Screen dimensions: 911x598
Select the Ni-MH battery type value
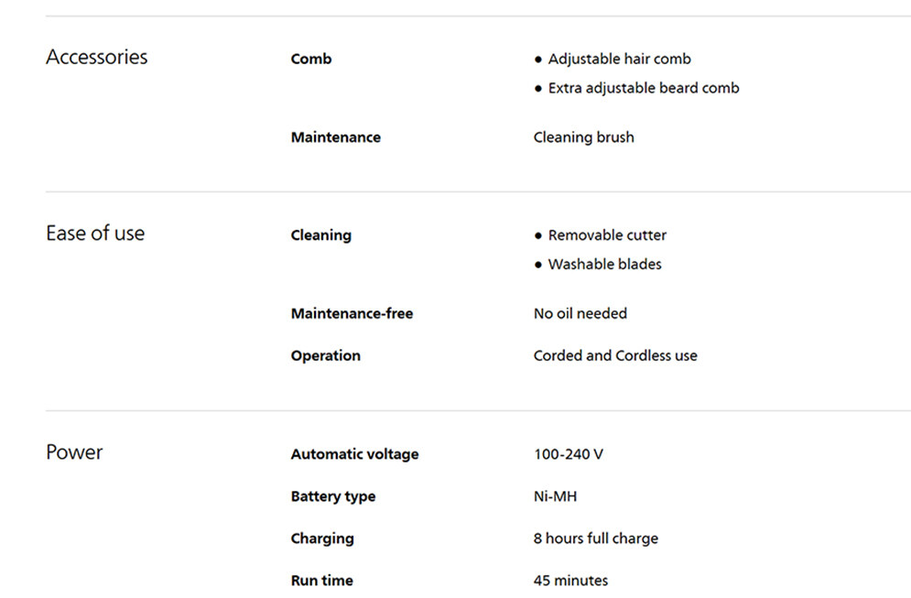point(555,496)
